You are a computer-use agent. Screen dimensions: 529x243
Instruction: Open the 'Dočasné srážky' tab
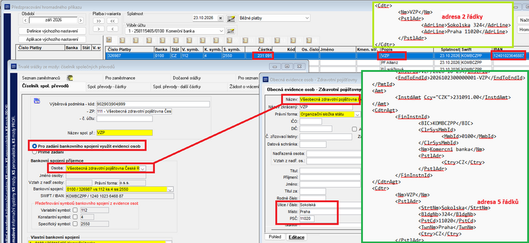(186, 78)
